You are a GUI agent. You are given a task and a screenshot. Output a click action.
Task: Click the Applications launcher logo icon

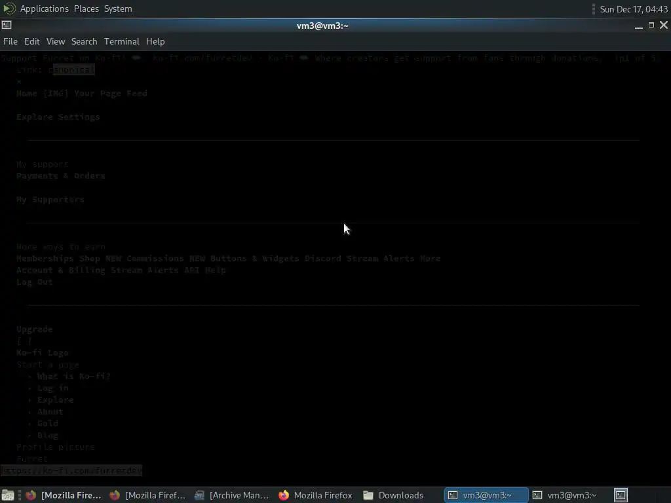click(x=9, y=9)
